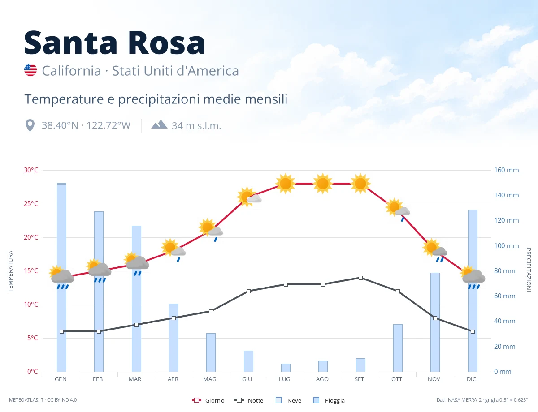This screenshot has width=538, height=412.
Task: Click the July sunny weather icon
Action: click(286, 184)
